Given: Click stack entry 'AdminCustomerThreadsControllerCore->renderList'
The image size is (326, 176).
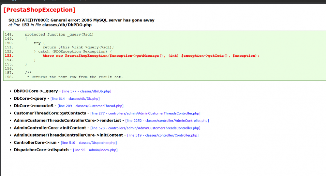Looking at the screenshot, I should pyautogui.click(x=67, y=121).
